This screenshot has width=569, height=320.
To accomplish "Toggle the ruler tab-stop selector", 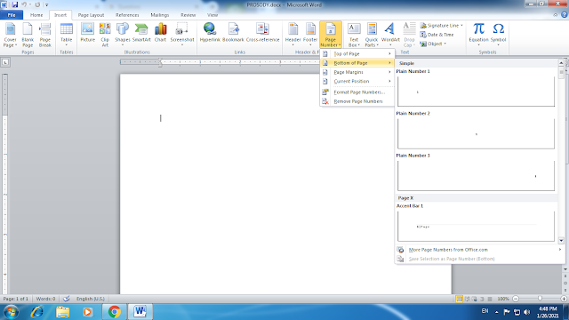I will (5, 62).
